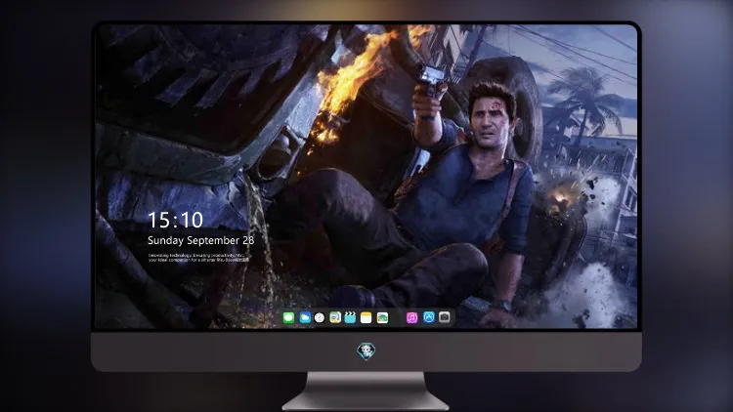
Task: Open the Weather app in dock
Action: 305,318
